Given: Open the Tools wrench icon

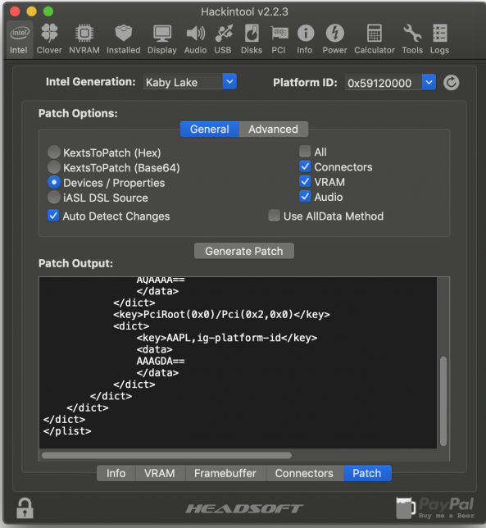Looking at the screenshot, I should (x=412, y=39).
